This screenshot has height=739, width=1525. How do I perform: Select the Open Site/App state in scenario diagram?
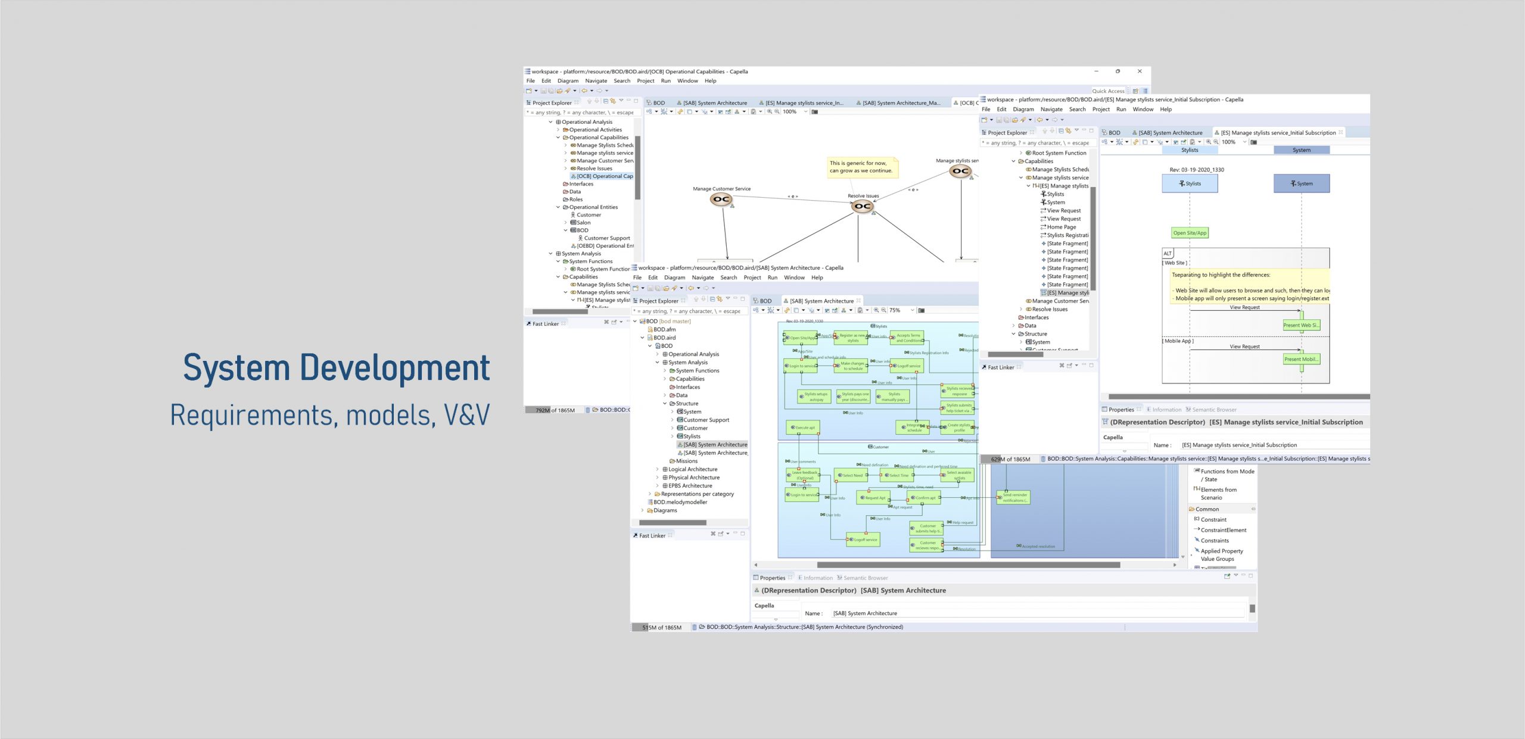click(x=1190, y=233)
